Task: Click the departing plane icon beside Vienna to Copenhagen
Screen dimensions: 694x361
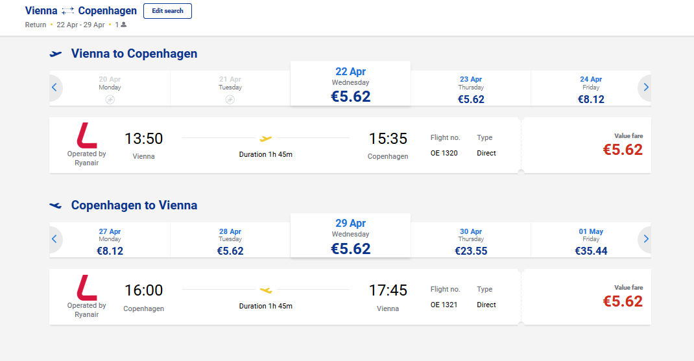Action: point(56,54)
